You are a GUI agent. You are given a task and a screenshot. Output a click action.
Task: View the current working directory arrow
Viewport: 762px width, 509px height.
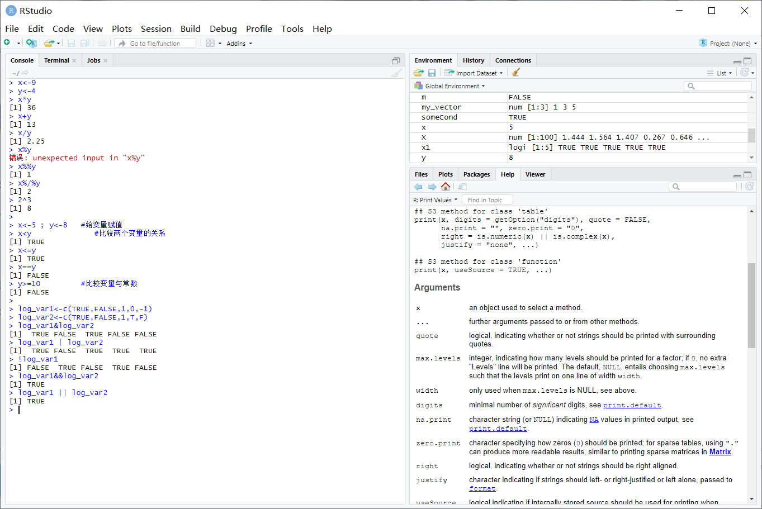(25, 73)
